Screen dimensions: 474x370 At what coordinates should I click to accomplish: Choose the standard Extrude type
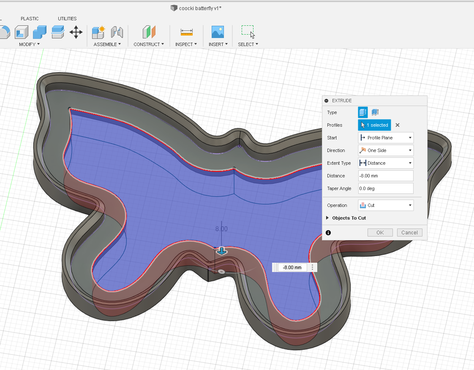[363, 112]
